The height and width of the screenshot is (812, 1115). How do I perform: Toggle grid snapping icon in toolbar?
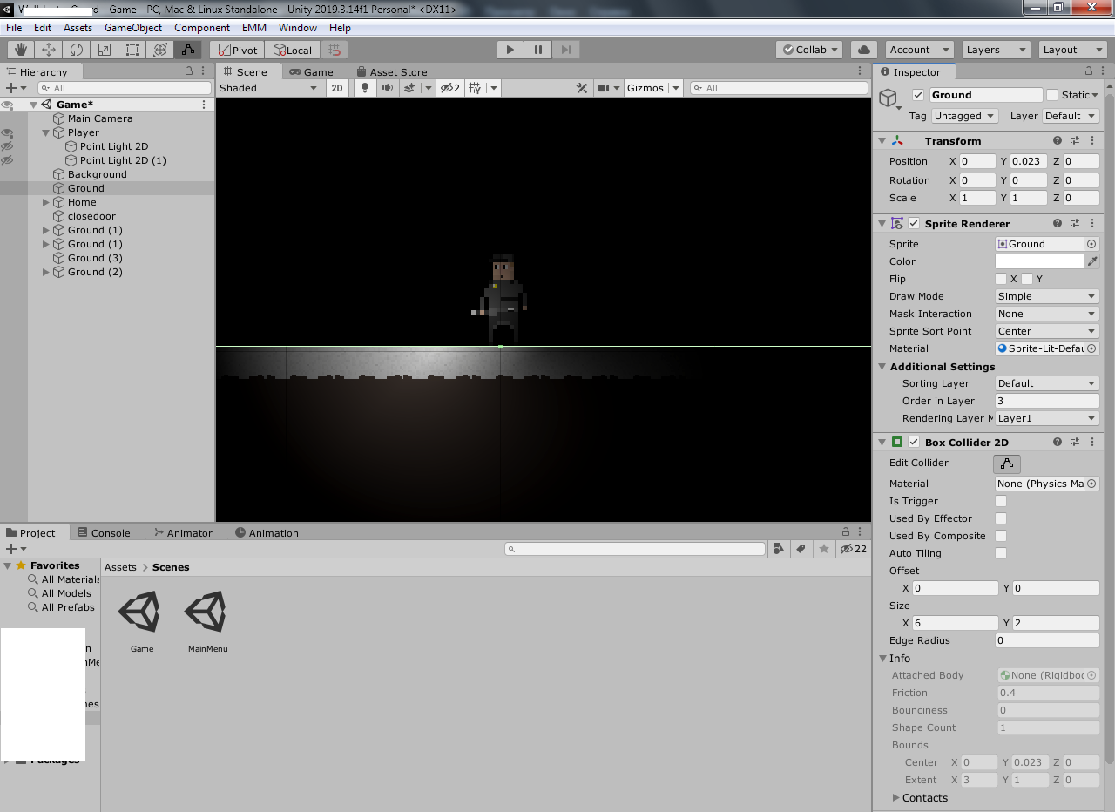coord(335,50)
